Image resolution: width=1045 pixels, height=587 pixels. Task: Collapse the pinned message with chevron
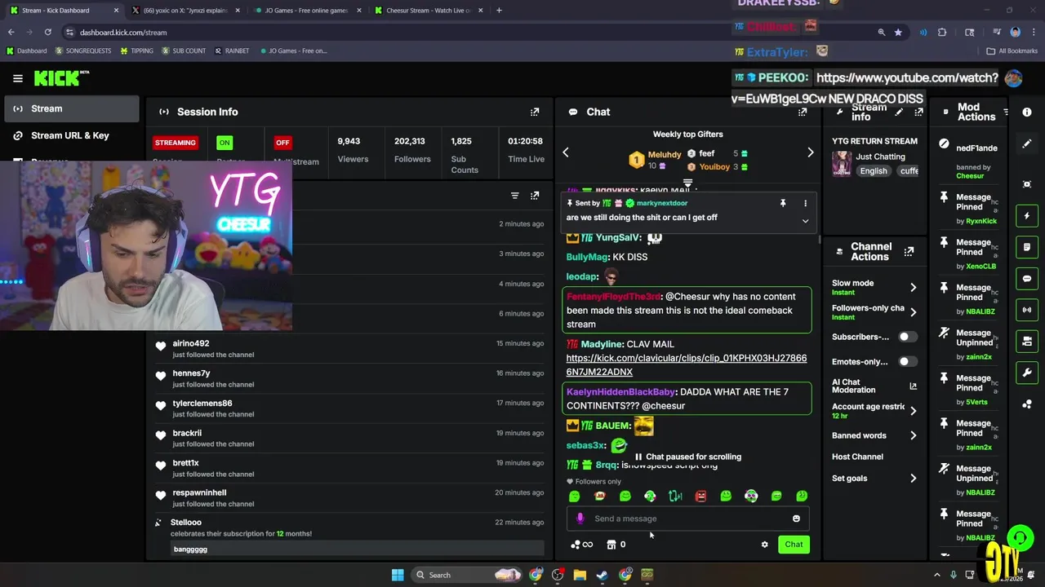(x=805, y=221)
